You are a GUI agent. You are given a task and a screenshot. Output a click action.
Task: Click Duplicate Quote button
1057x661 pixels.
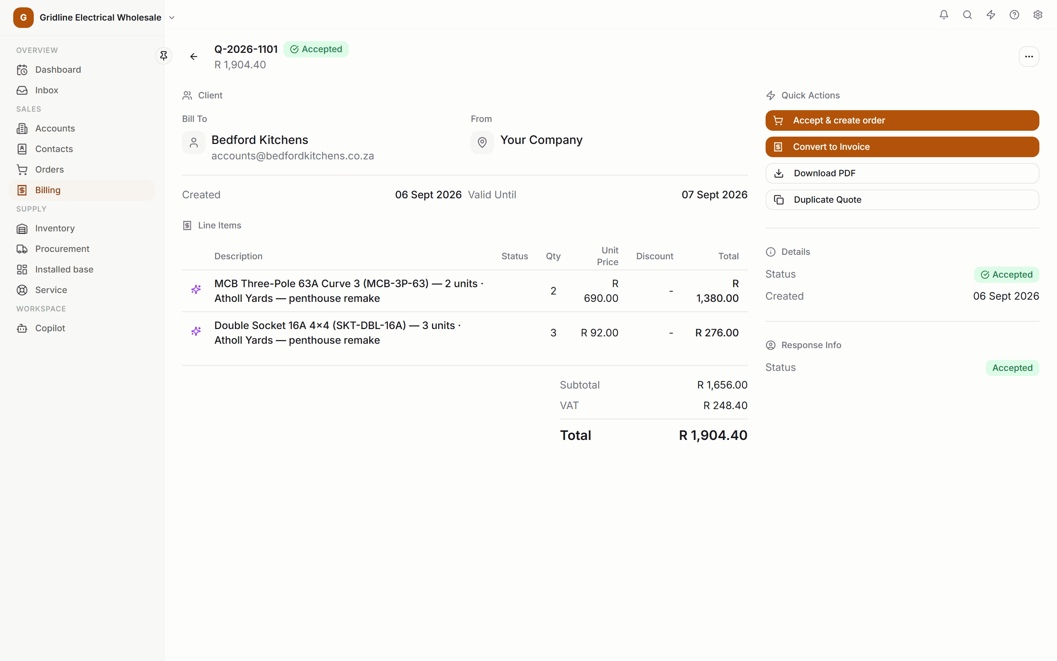[902, 200]
